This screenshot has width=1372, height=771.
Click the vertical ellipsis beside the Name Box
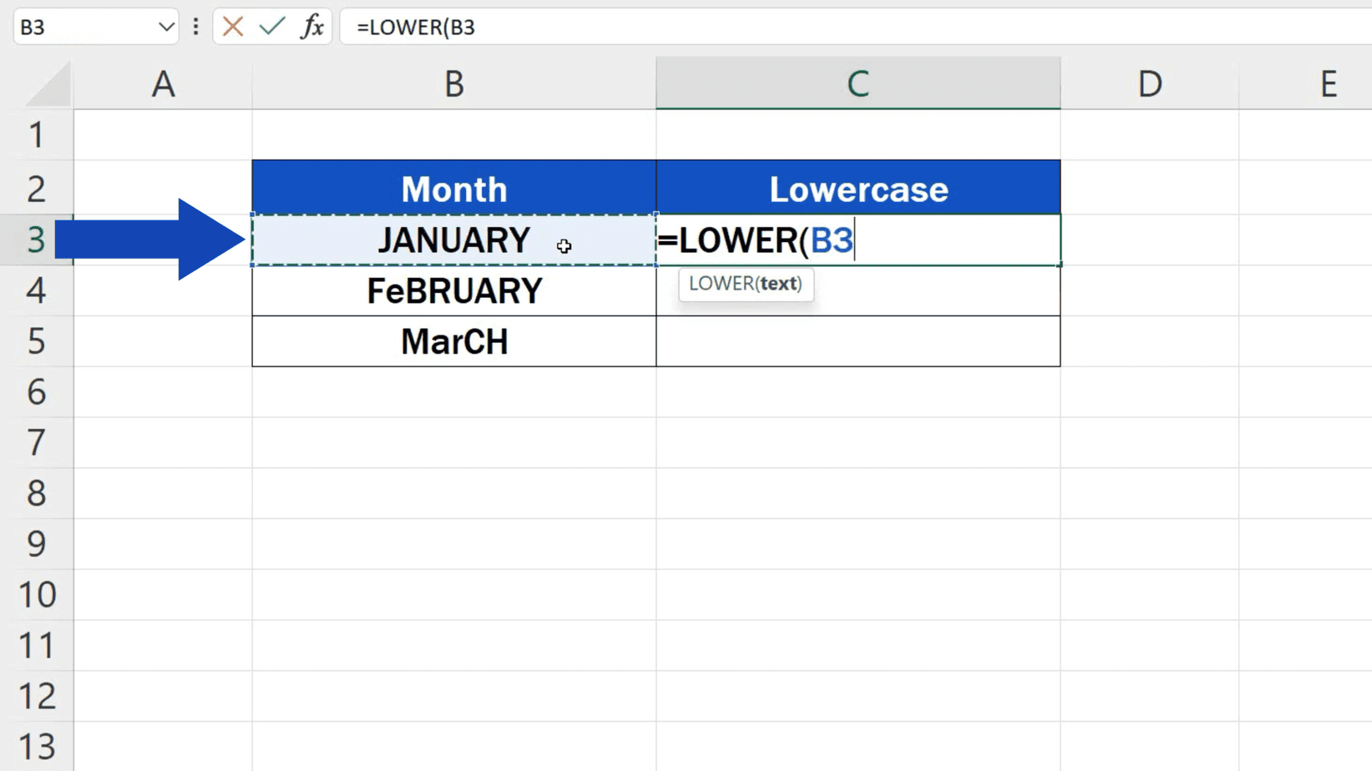(195, 27)
